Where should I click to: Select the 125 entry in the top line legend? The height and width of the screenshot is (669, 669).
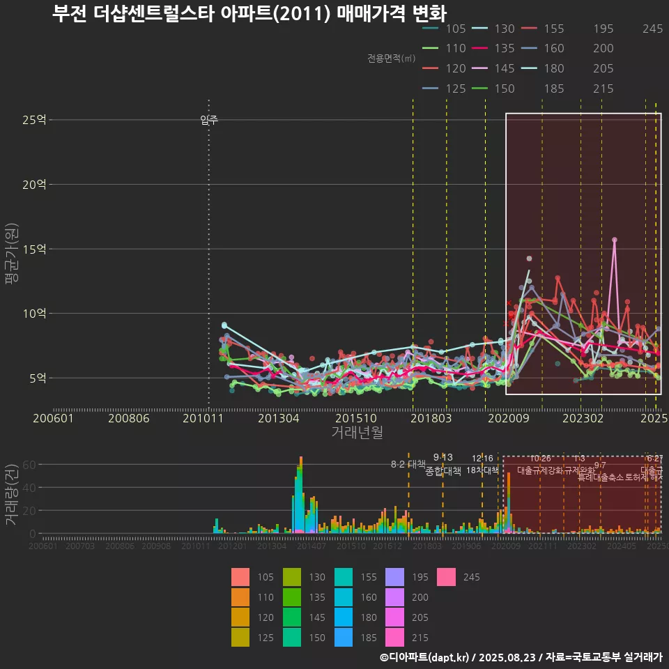click(x=444, y=89)
